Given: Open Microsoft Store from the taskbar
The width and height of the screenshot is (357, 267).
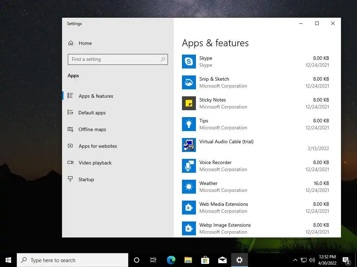Looking at the screenshot, I should 205,260.
